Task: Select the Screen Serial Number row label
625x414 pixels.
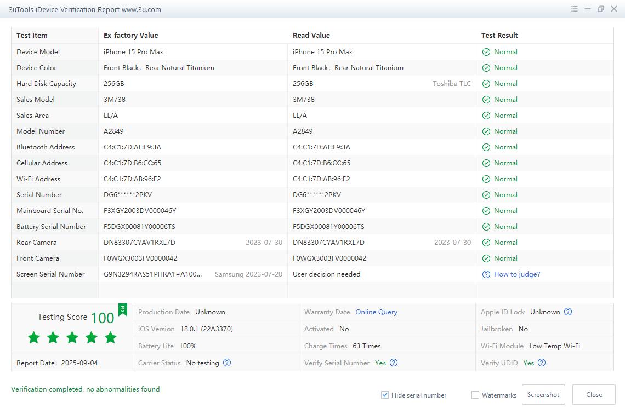Action: click(50, 274)
